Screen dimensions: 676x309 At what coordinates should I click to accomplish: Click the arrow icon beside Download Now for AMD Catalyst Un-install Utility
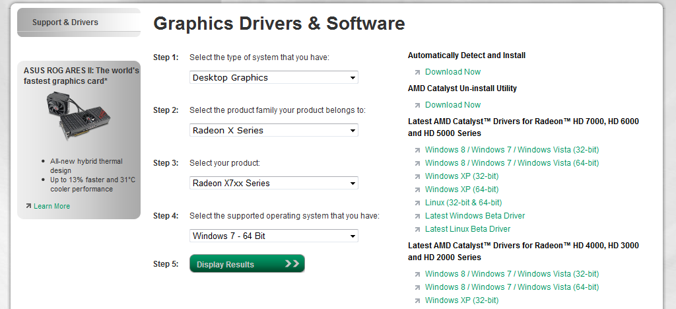tap(417, 105)
